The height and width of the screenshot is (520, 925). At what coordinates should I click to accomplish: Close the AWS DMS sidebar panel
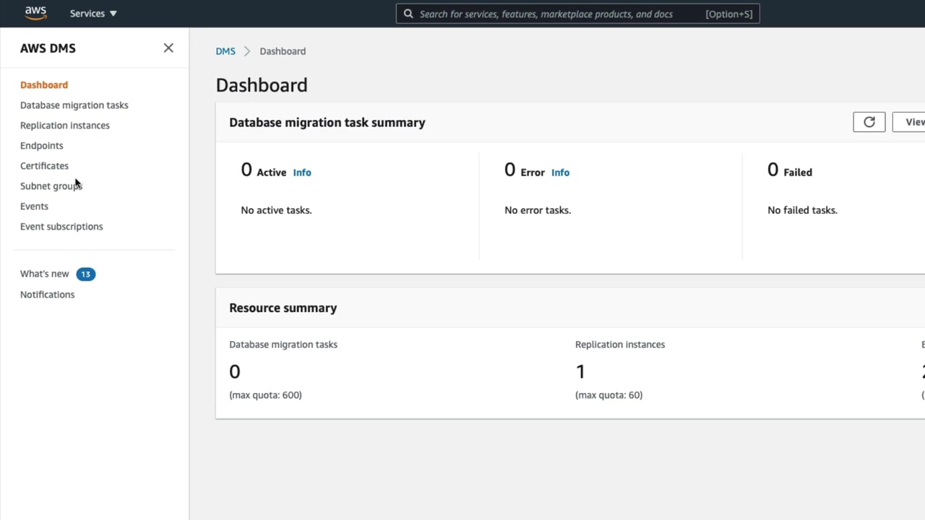click(168, 48)
